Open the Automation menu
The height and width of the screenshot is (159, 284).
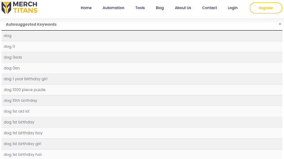coord(113,8)
